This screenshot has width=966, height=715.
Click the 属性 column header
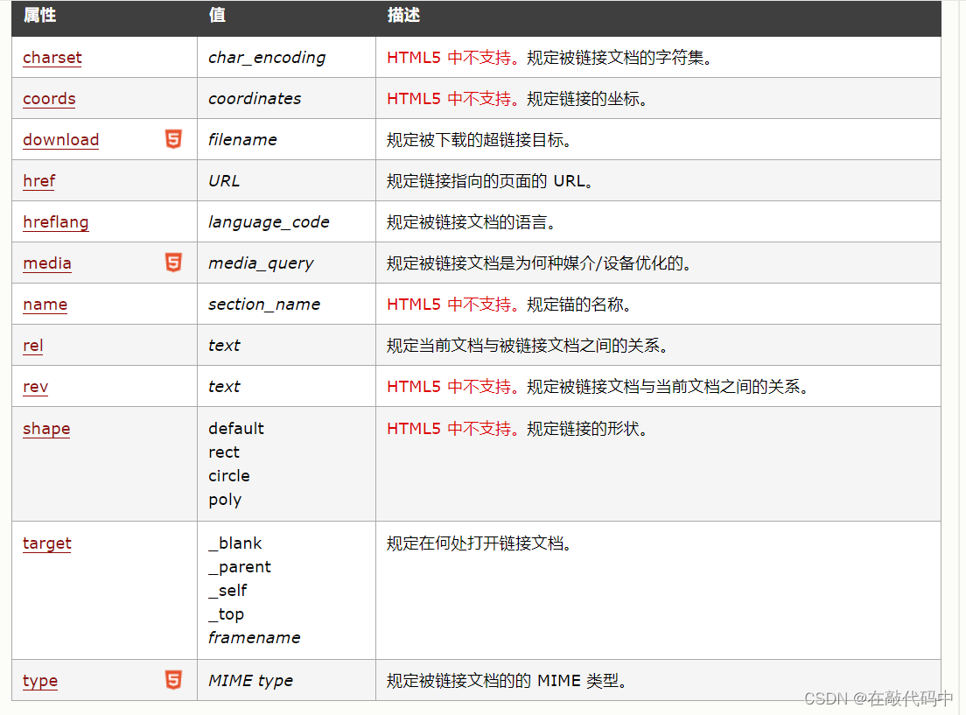[x=40, y=15]
